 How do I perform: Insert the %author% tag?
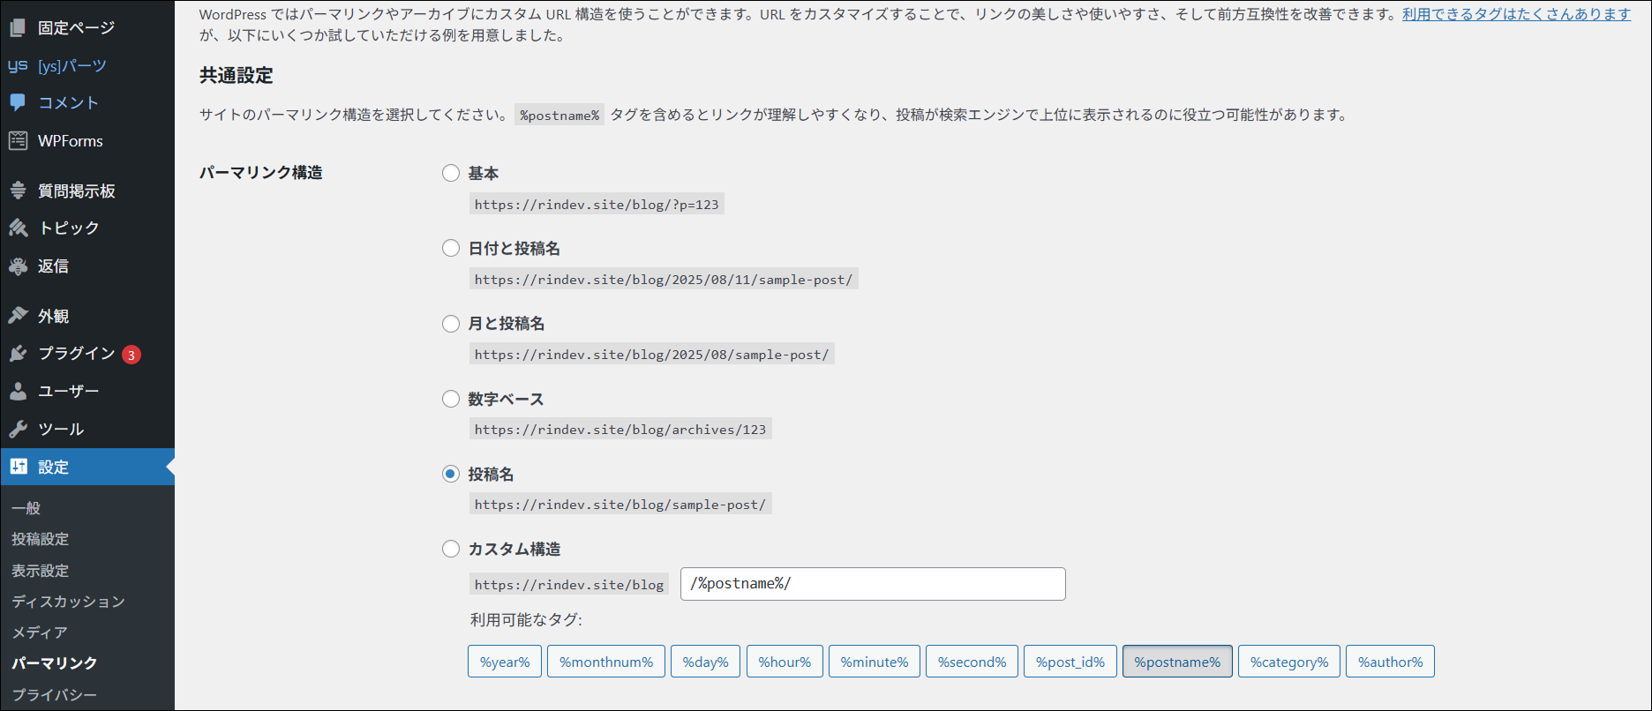click(x=1390, y=662)
